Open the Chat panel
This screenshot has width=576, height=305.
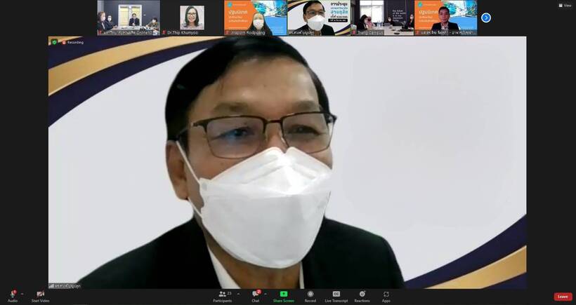pos(256,296)
